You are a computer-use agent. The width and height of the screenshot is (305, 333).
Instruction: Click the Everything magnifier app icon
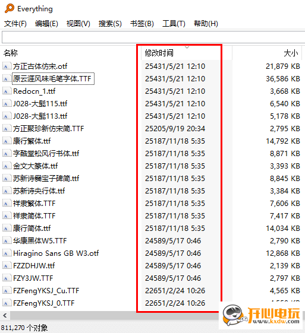10,9
